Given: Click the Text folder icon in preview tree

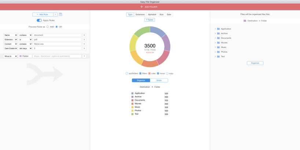Looking at the screenshot, I should click(x=218, y=56).
